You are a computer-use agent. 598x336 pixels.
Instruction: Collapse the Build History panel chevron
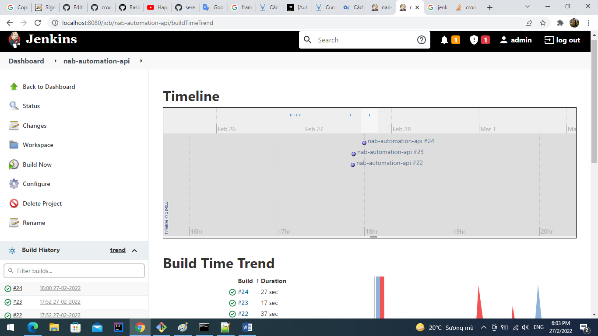(134, 250)
